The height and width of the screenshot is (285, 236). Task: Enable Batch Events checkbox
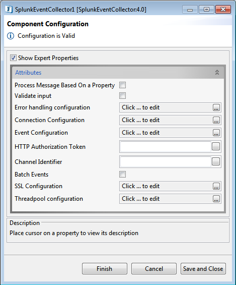[123, 175]
